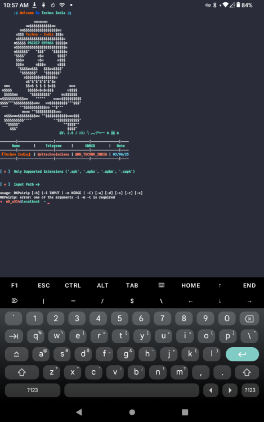Tap the dash symbol extra key
This screenshot has height=422, width=264.
(73, 301)
